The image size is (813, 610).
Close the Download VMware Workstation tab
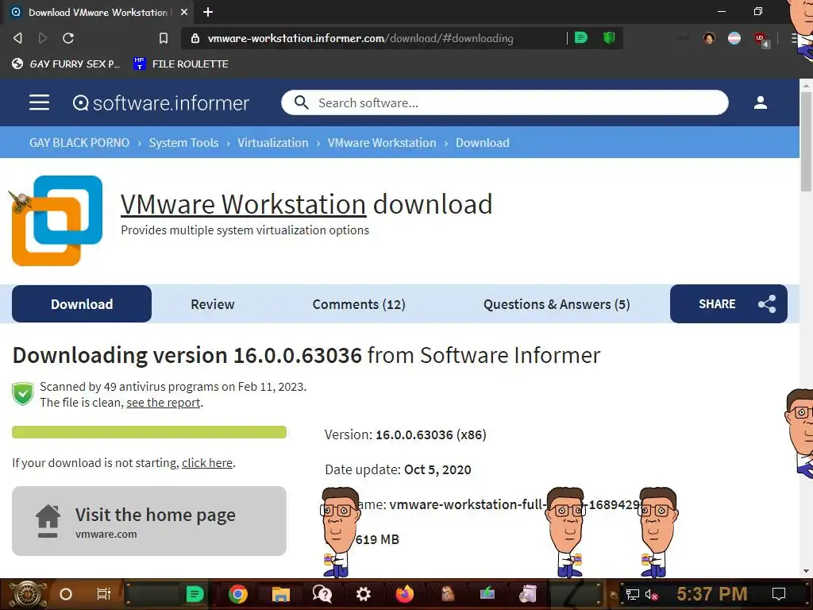tap(184, 12)
